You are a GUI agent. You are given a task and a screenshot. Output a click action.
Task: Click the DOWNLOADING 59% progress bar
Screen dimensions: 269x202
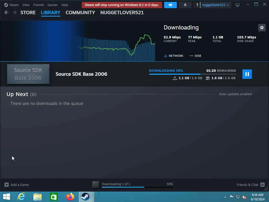[193, 74]
